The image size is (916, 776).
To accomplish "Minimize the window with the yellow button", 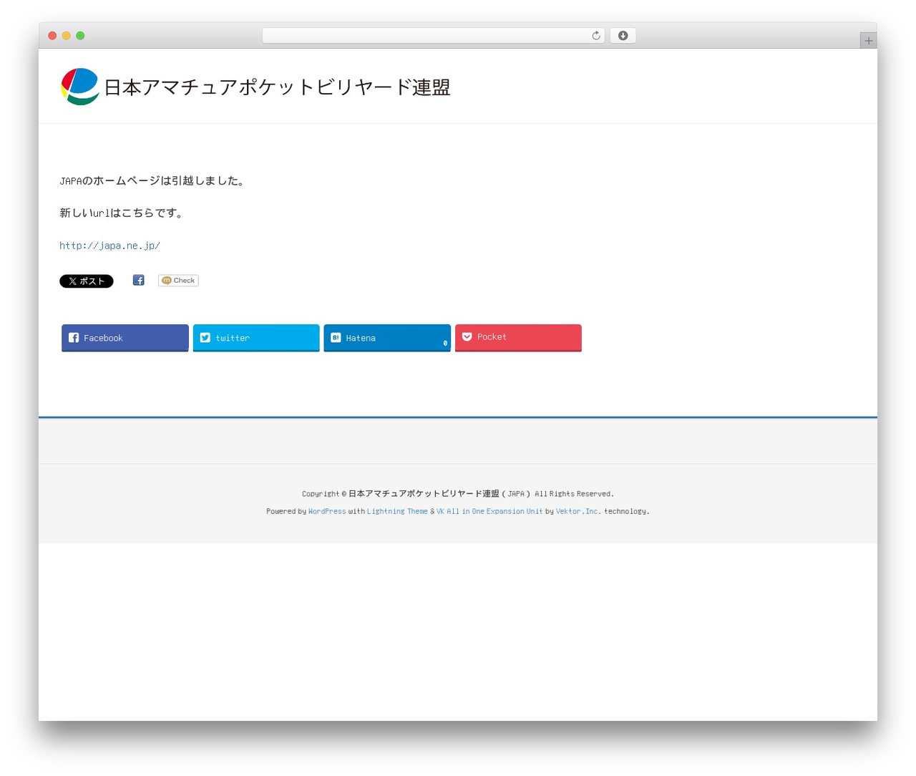I will [67, 36].
